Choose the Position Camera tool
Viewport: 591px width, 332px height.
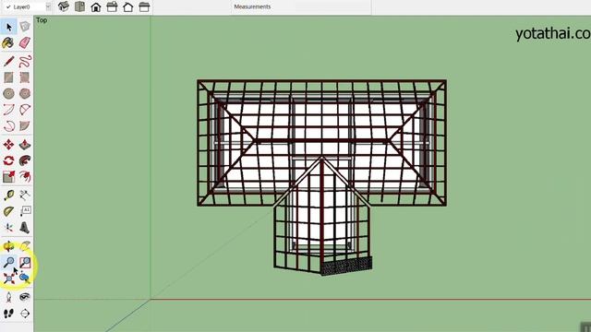[x=8, y=297]
